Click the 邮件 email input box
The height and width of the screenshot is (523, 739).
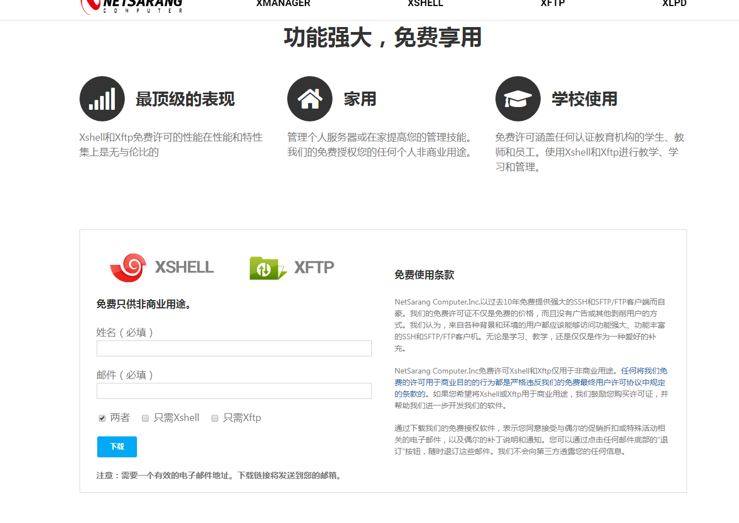pyautogui.click(x=234, y=391)
